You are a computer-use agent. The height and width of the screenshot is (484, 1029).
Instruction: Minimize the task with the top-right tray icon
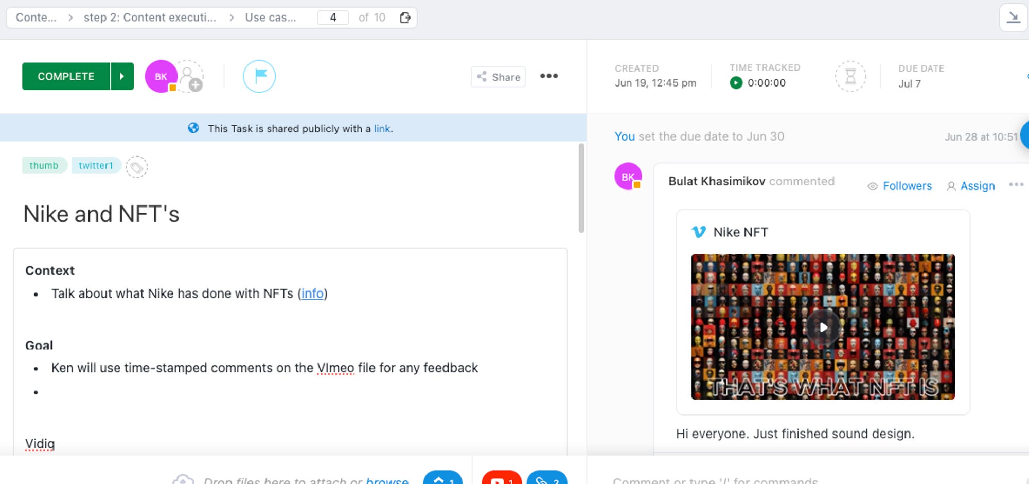click(x=1013, y=18)
